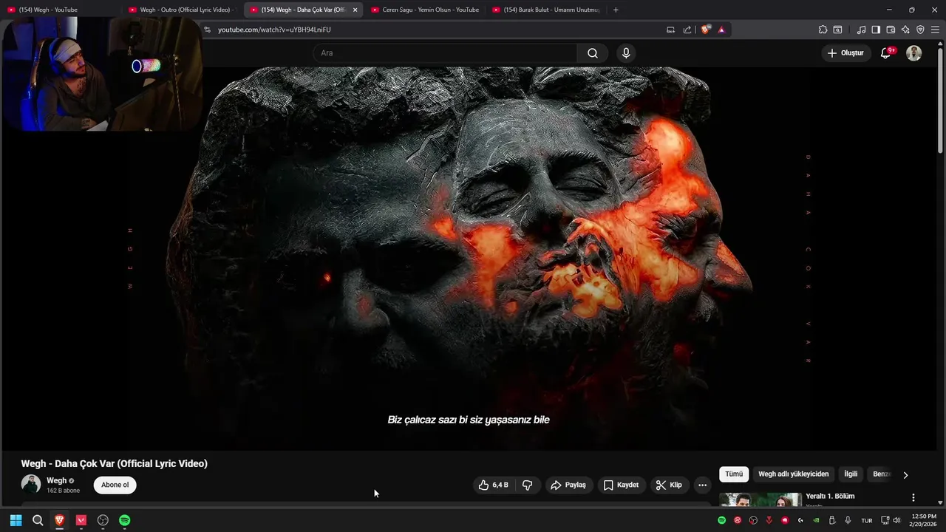Open options for Yeraltı 1. Bölüm video

913,497
